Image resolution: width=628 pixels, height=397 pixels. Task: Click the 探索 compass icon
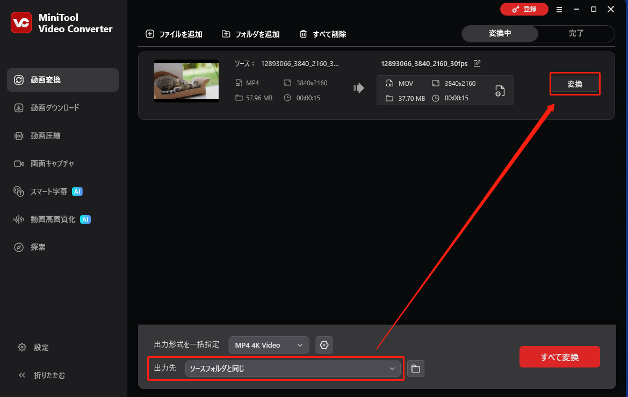pyautogui.click(x=19, y=247)
